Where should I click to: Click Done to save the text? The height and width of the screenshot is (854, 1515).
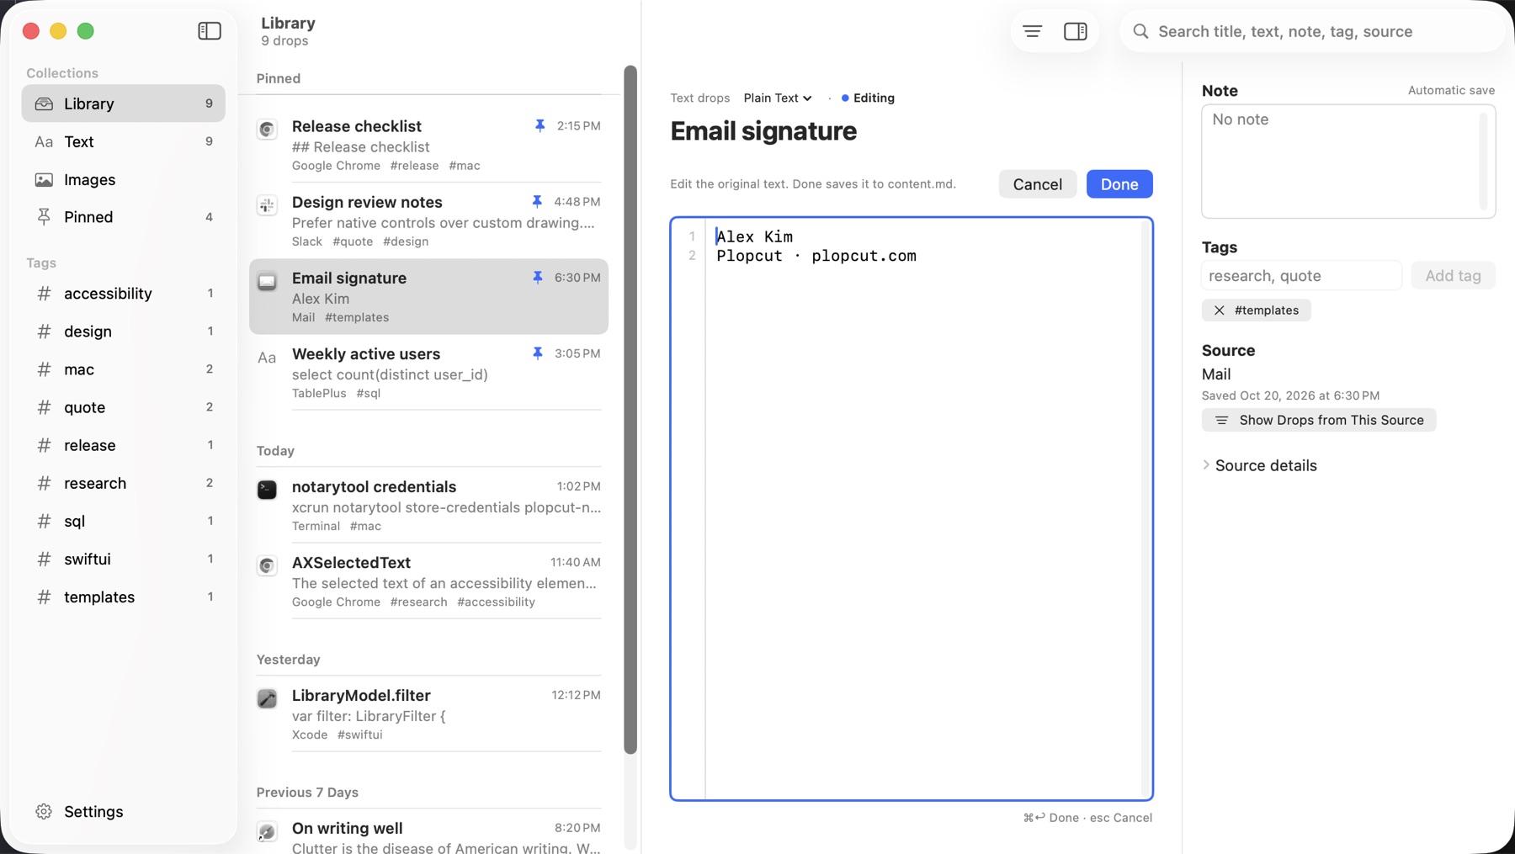pyautogui.click(x=1119, y=184)
